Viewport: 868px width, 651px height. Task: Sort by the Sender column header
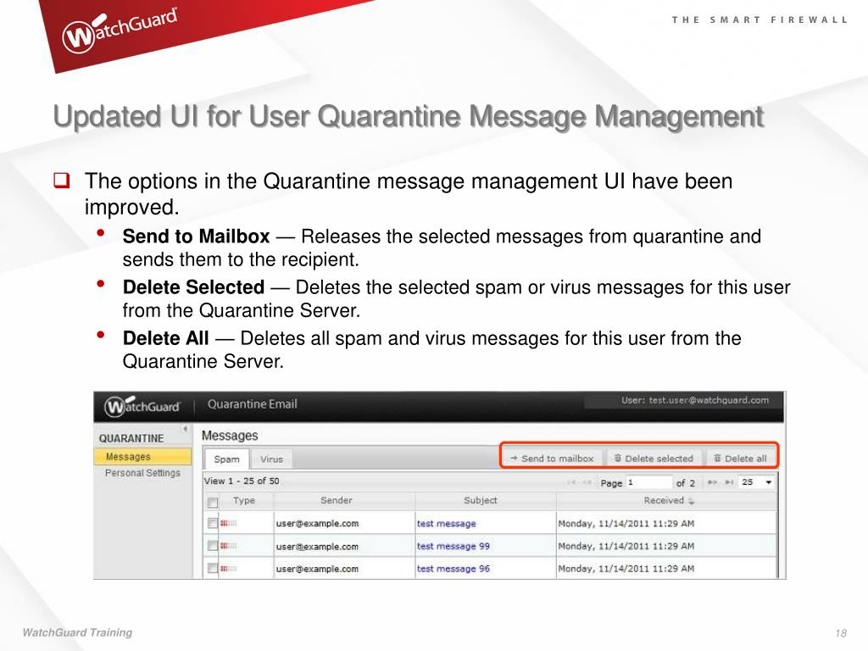coord(336,500)
